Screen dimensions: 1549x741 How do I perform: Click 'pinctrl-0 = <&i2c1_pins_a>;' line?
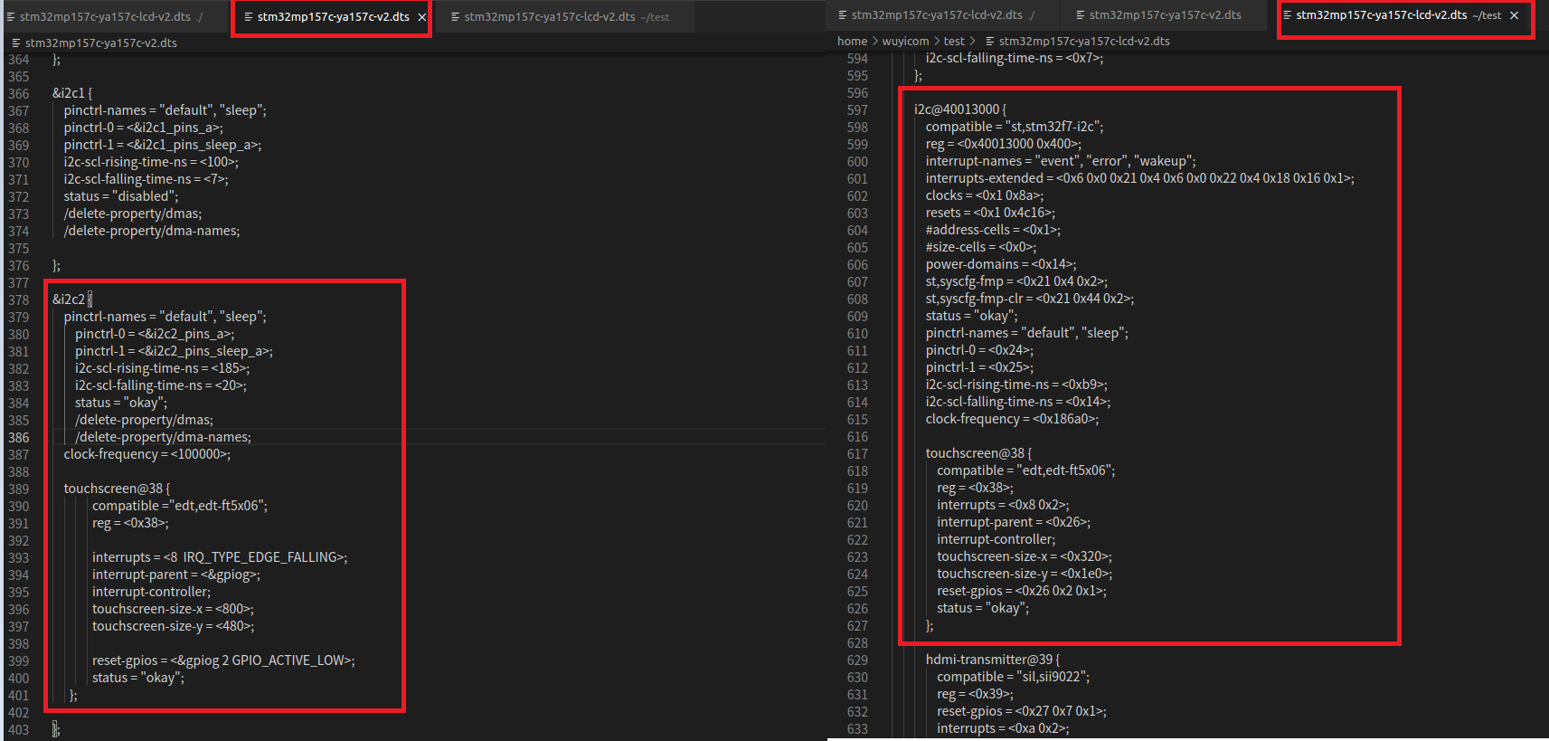pos(144,128)
